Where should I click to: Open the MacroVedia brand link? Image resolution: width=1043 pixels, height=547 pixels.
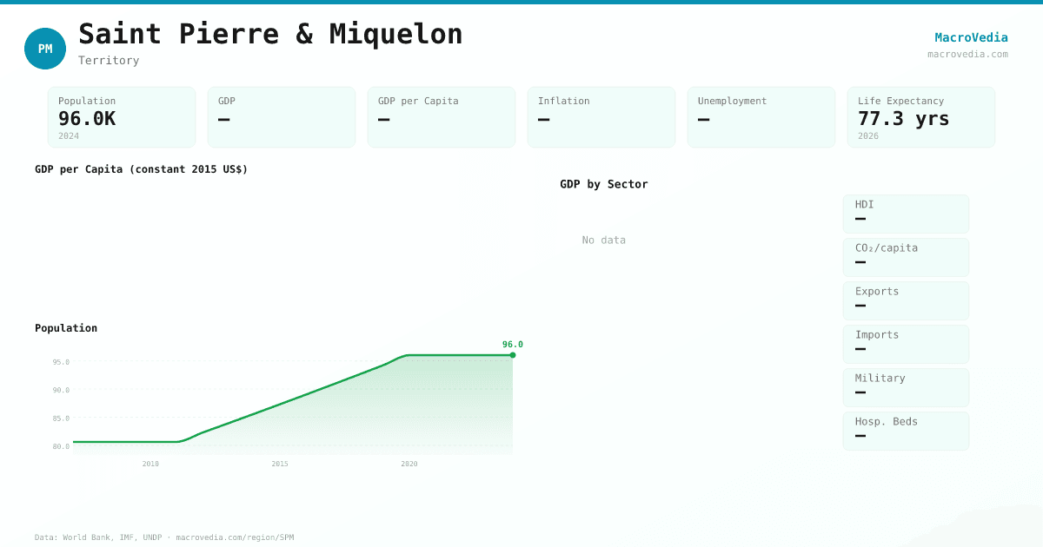coord(971,37)
